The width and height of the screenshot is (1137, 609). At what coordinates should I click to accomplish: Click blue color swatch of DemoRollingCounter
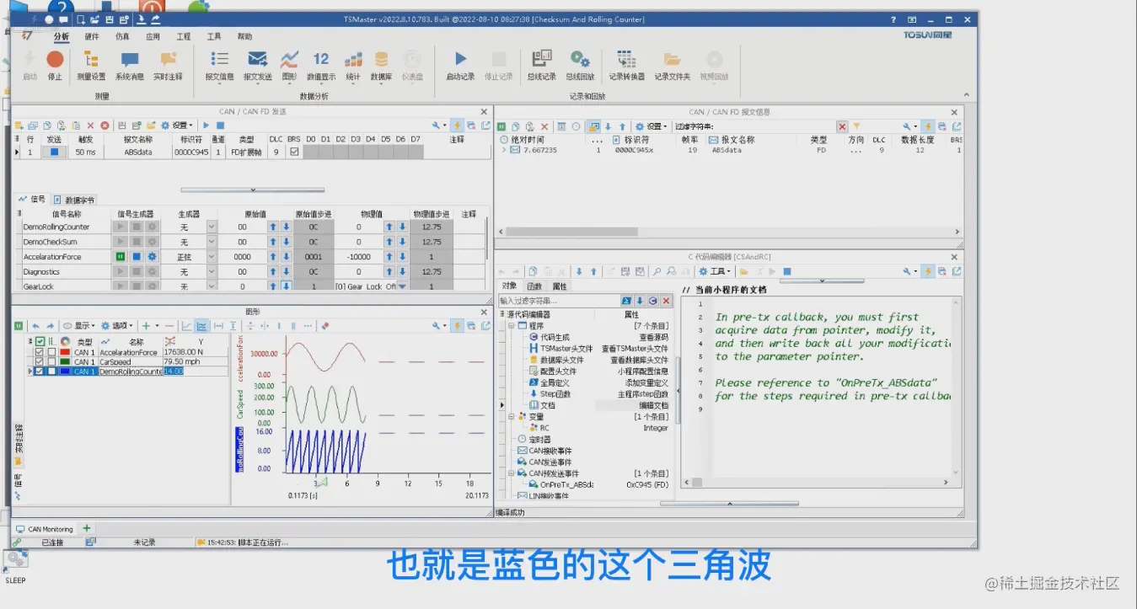pyautogui.click(x=64, y=371)
